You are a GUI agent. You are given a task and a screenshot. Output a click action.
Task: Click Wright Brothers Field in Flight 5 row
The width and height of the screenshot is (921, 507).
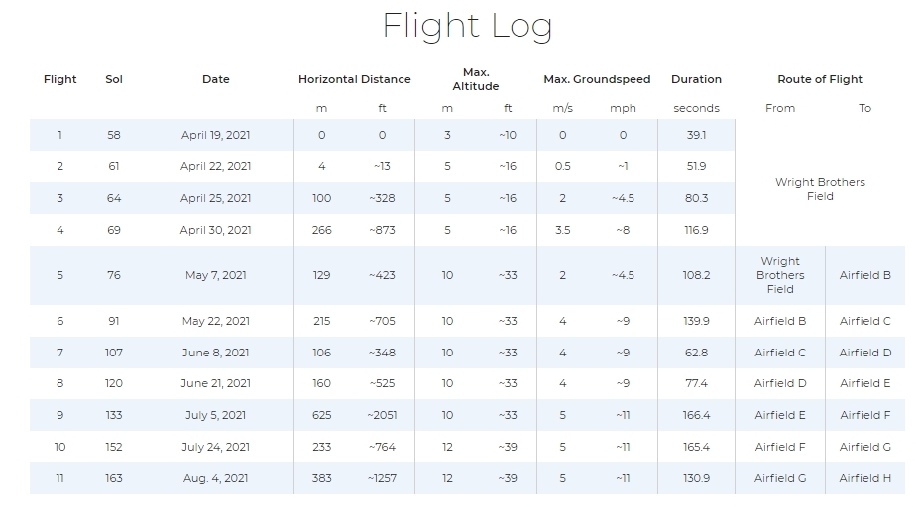[780, 275]
